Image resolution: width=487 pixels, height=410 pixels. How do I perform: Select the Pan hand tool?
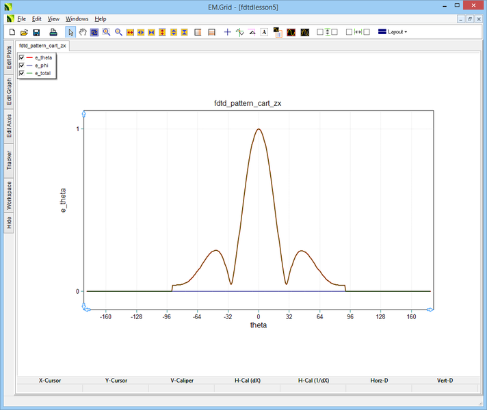pos(83,32)
